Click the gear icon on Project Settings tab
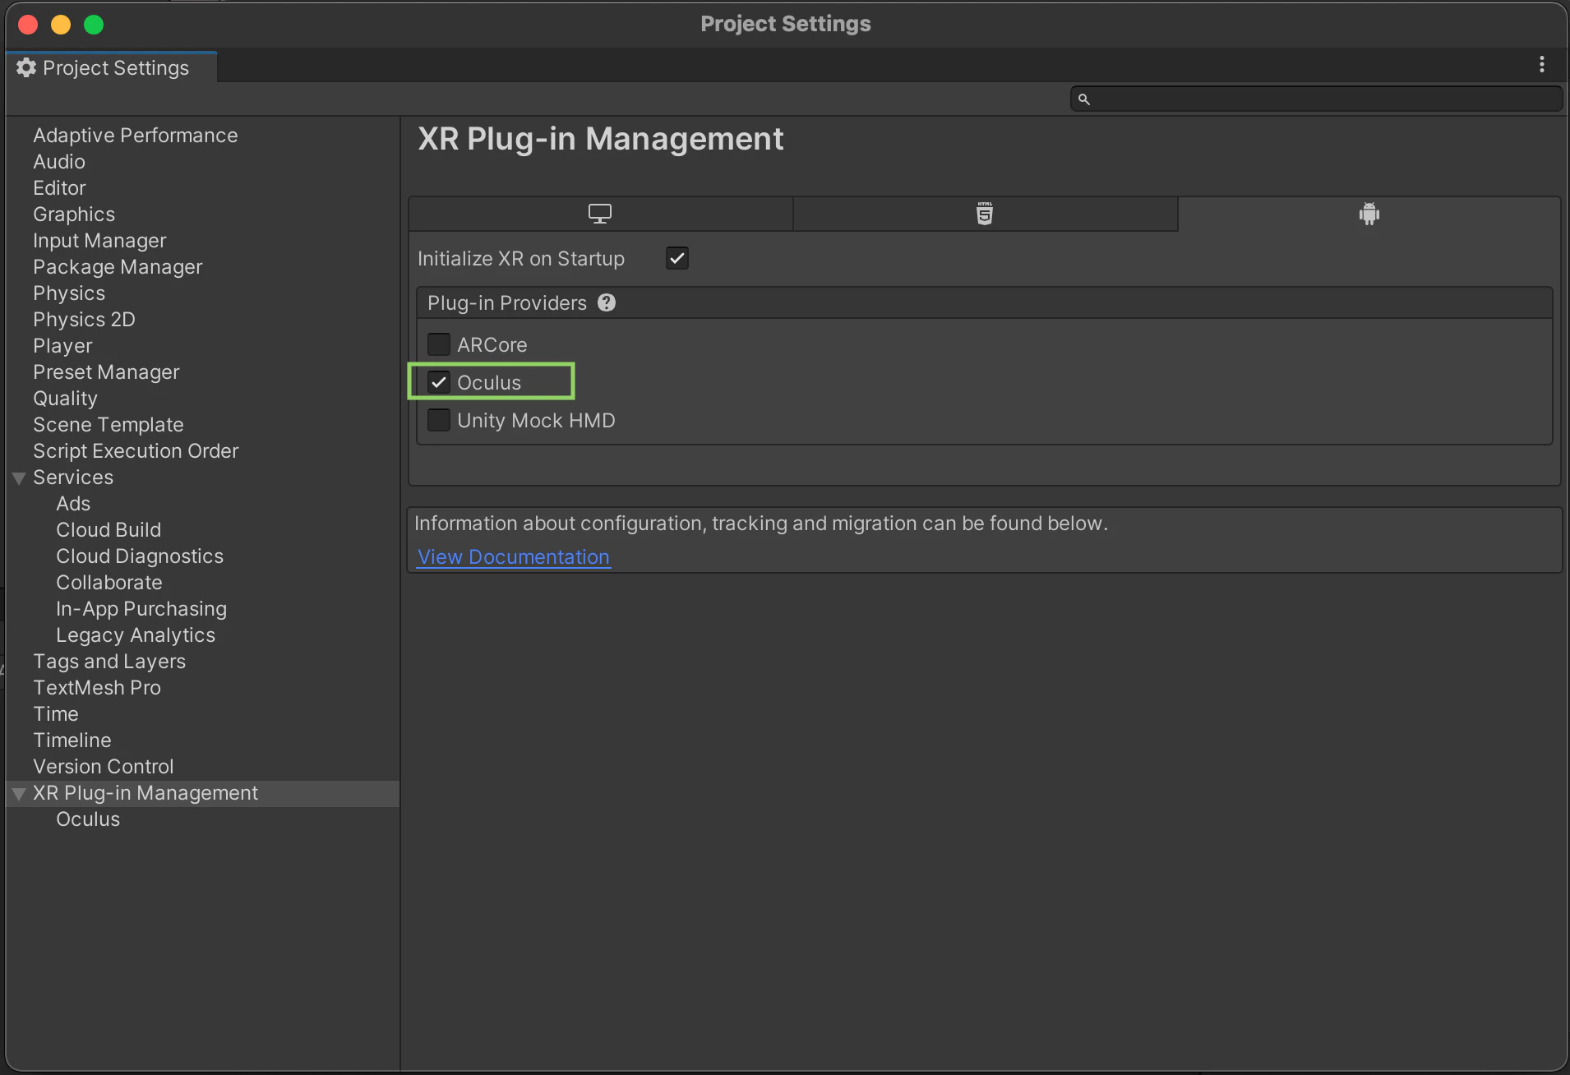The height and width of the screenshot is (1075, 1570). coord(26,67)
